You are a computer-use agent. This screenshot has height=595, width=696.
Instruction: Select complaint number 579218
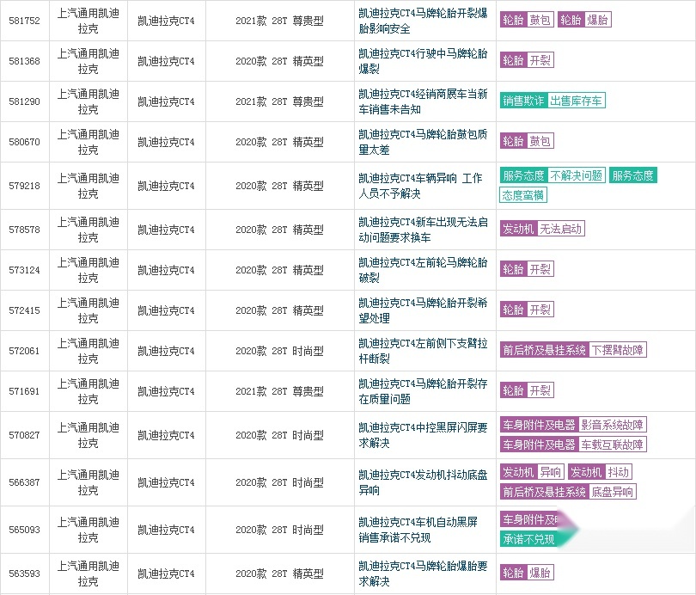24,186
